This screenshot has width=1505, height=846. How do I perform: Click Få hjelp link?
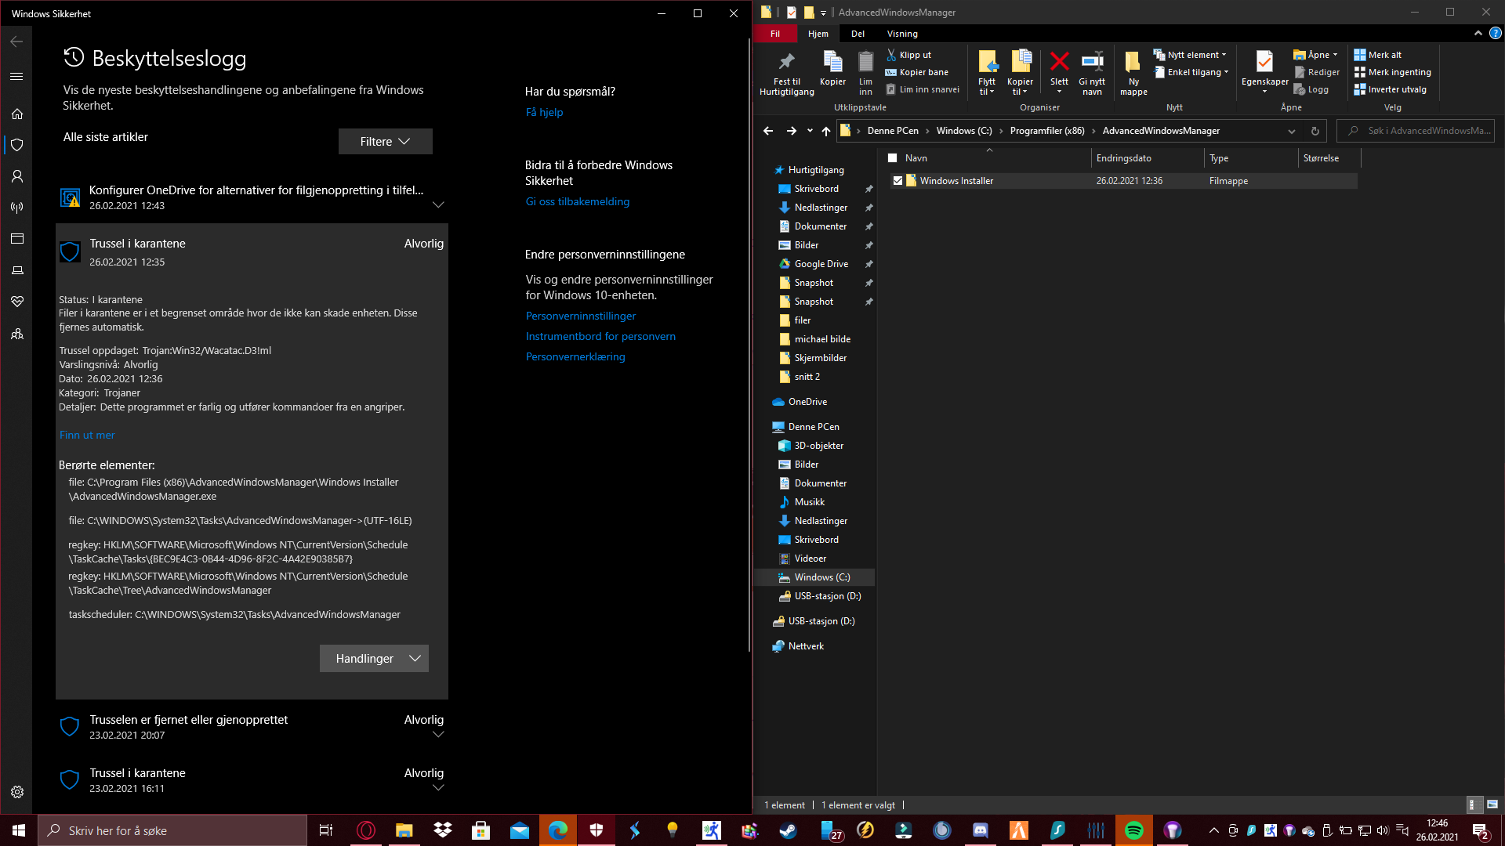pyautogui.click(x=544, y=112)
